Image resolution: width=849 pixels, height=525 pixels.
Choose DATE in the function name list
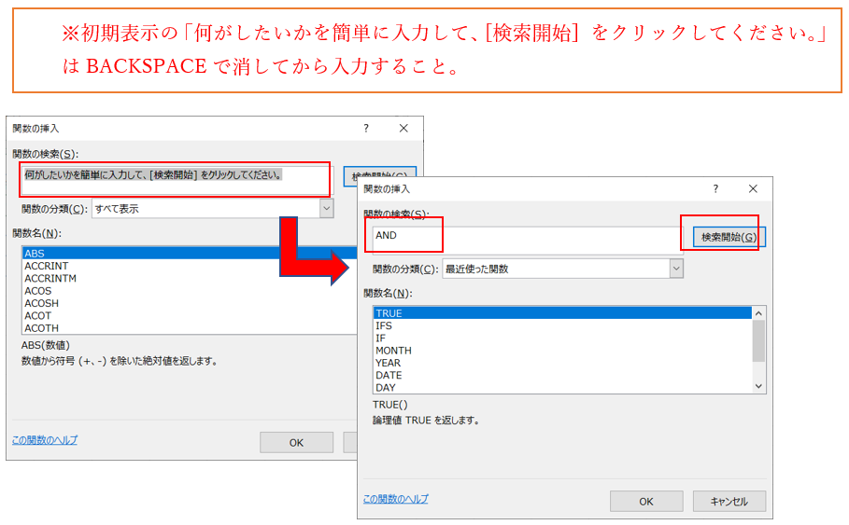389,375
